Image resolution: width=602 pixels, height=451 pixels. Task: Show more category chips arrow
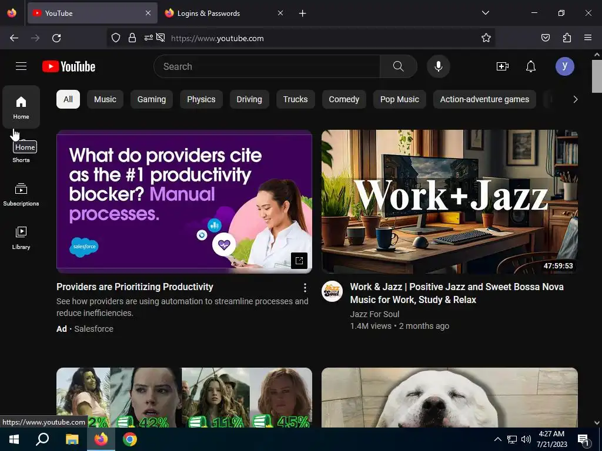pos(575,99)
